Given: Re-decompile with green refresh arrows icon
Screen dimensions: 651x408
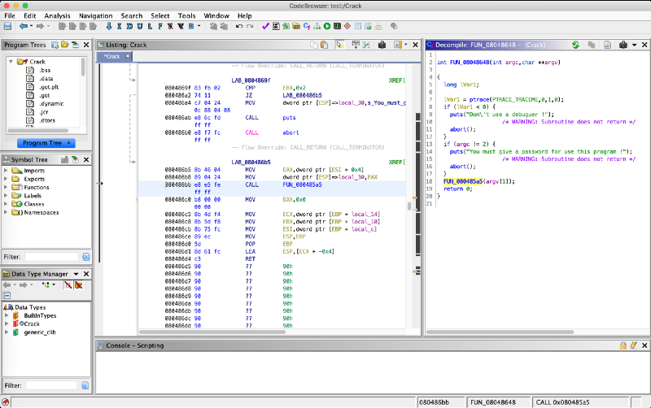Looking at the screenshot, I should pos(575,45).
